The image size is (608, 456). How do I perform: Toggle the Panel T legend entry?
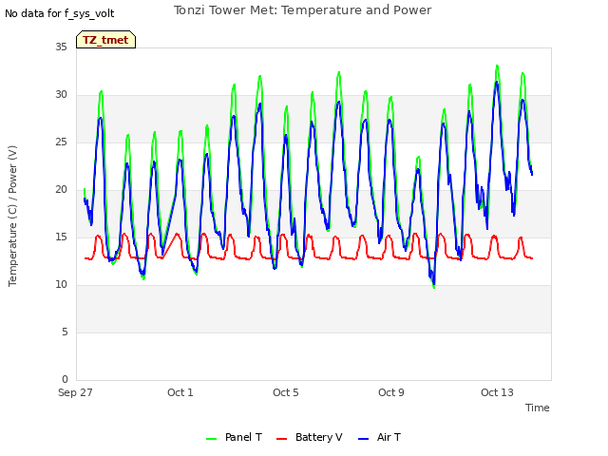point(234,437)
